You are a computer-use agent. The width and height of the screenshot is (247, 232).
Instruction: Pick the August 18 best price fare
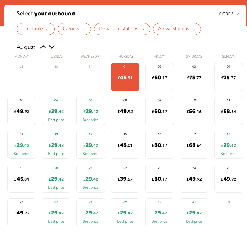point(229,145)
